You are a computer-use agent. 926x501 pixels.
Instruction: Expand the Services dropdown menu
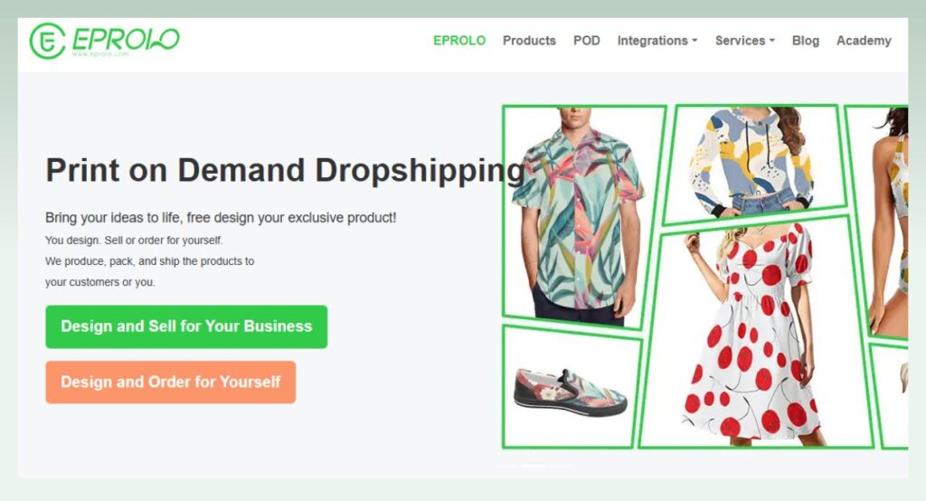(745, 41)
